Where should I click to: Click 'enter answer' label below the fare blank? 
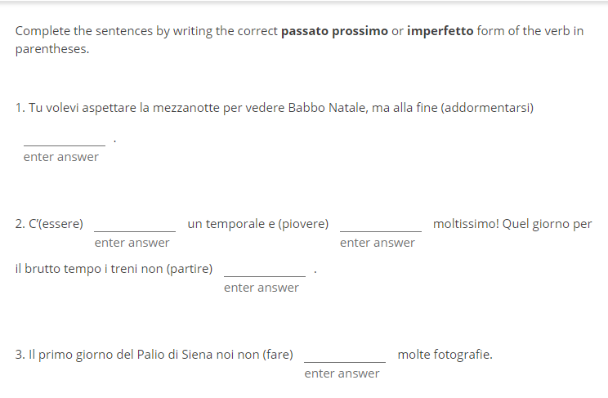click(x=342, y=373)
